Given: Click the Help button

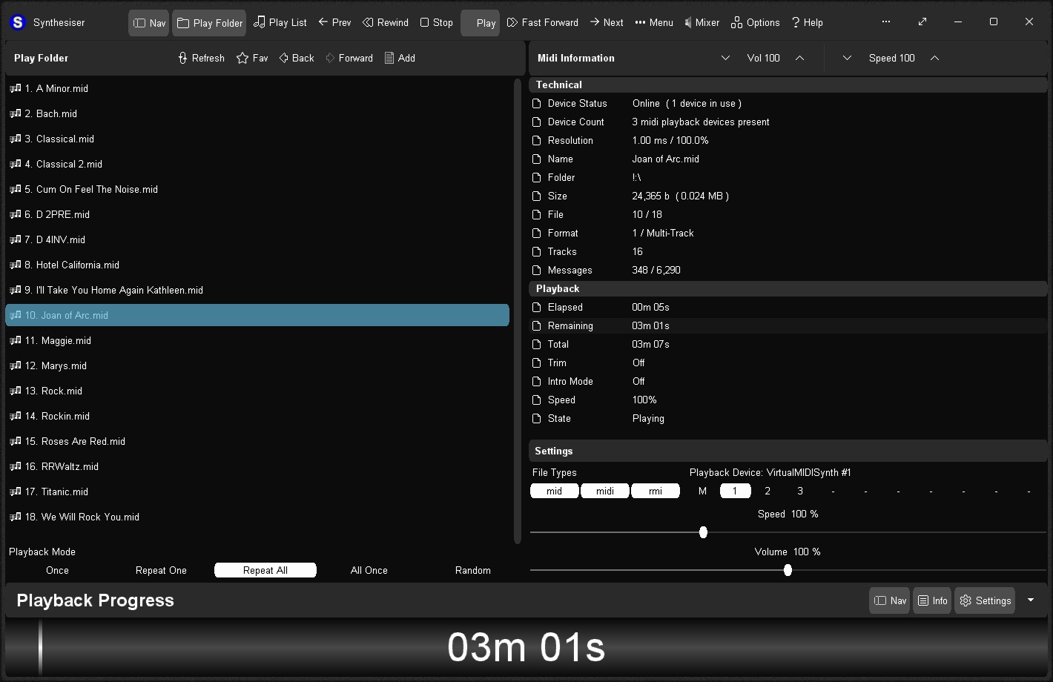Looking at the screenshot, I should pyautogui.click(x=808, y=22).
